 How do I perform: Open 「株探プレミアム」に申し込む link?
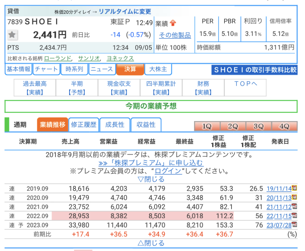(151, 163)
